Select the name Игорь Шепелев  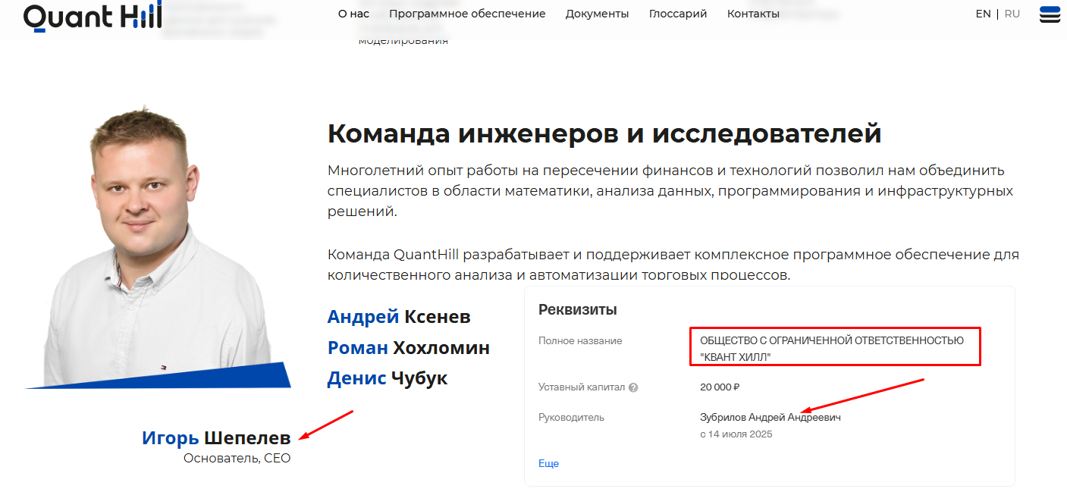216,437
